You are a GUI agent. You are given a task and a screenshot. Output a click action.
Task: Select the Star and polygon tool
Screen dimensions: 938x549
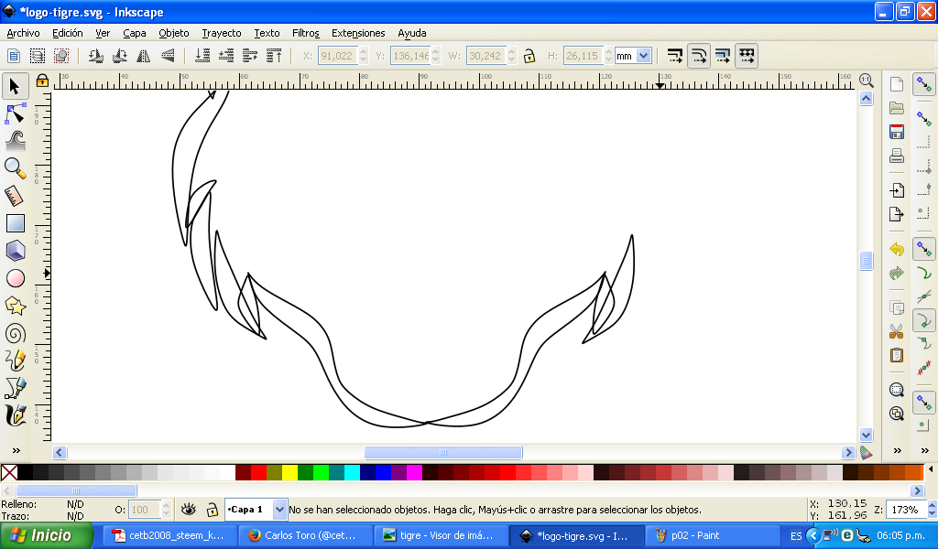[15, 306]
